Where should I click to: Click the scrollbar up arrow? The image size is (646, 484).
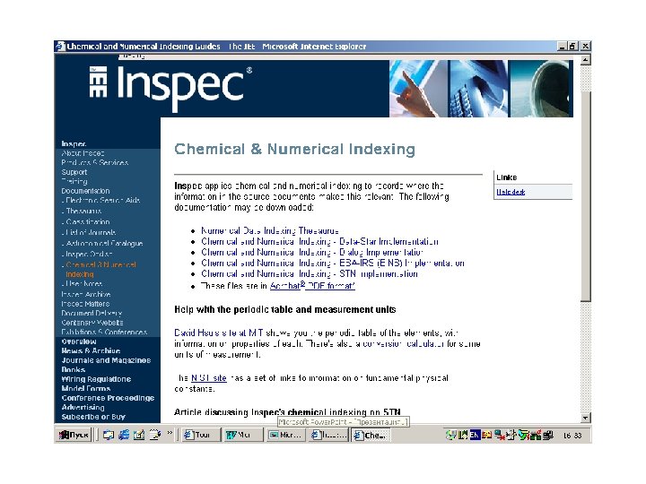585,60
